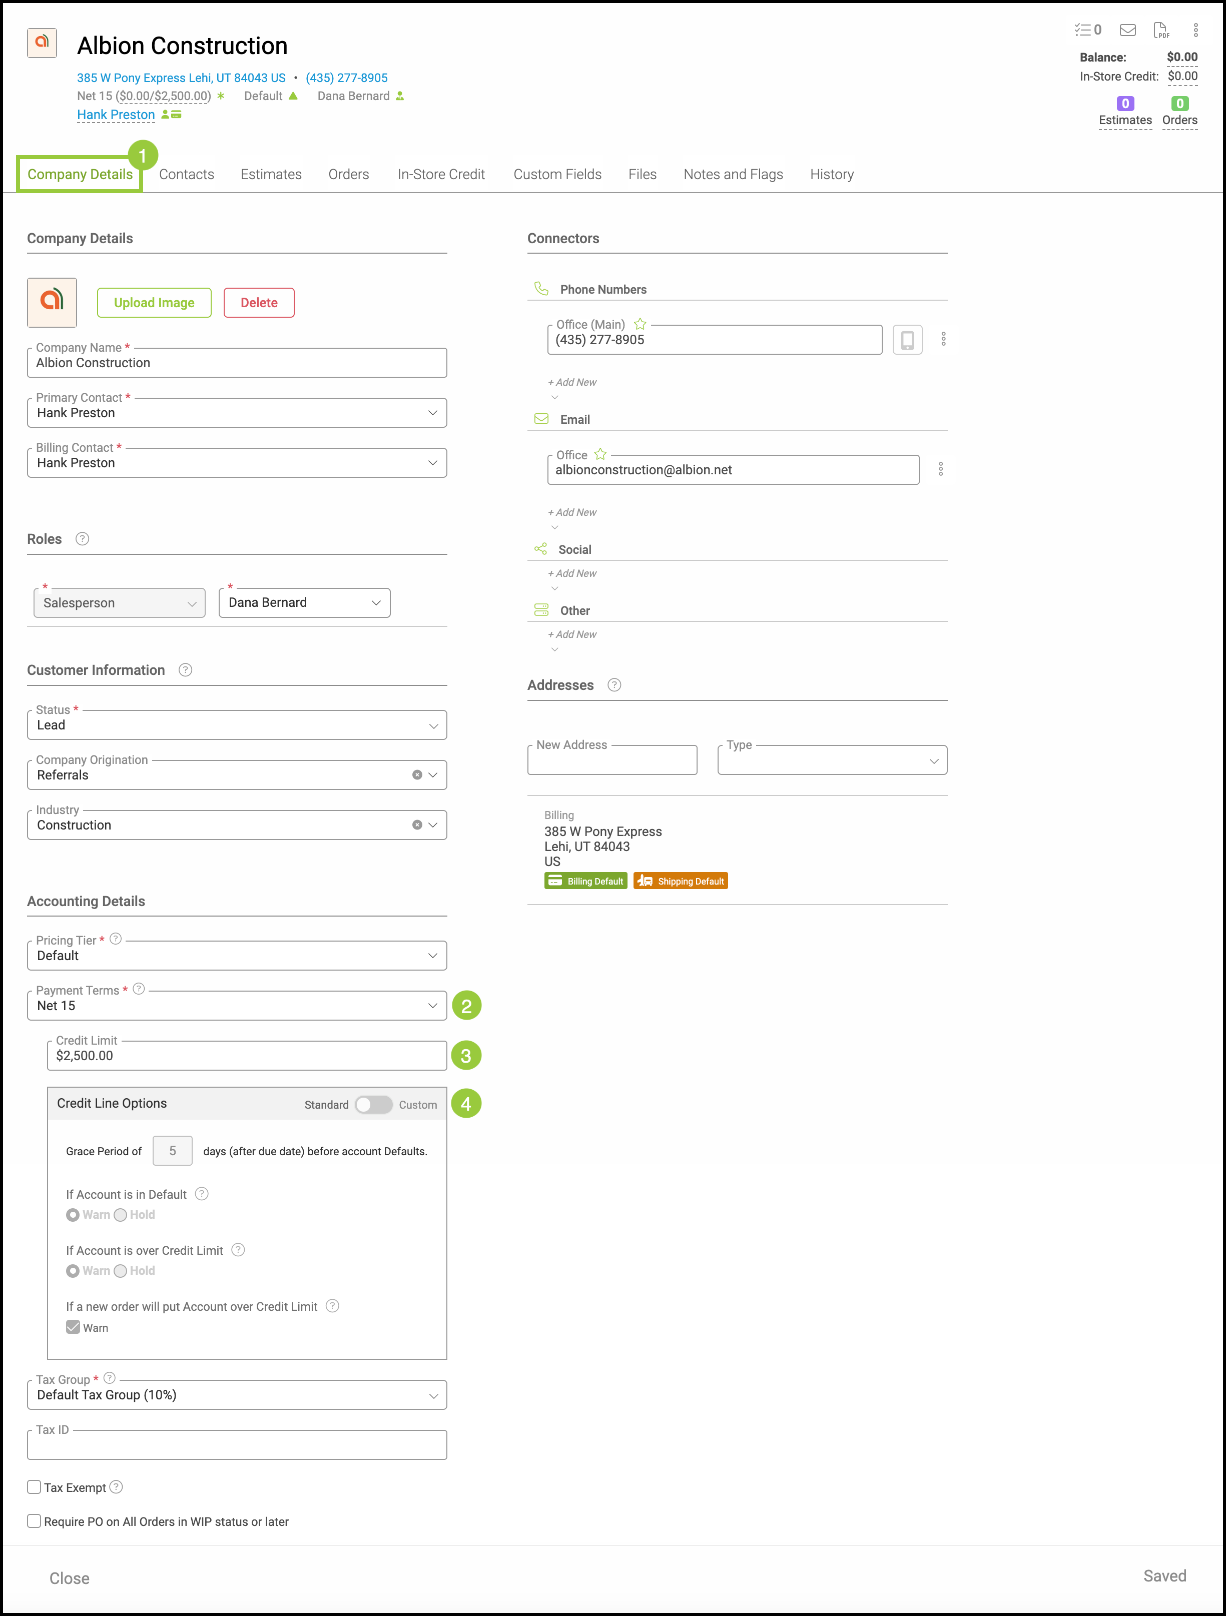
Task: Check the Tax Exempt checkbox
Action: click(35, 1487)
